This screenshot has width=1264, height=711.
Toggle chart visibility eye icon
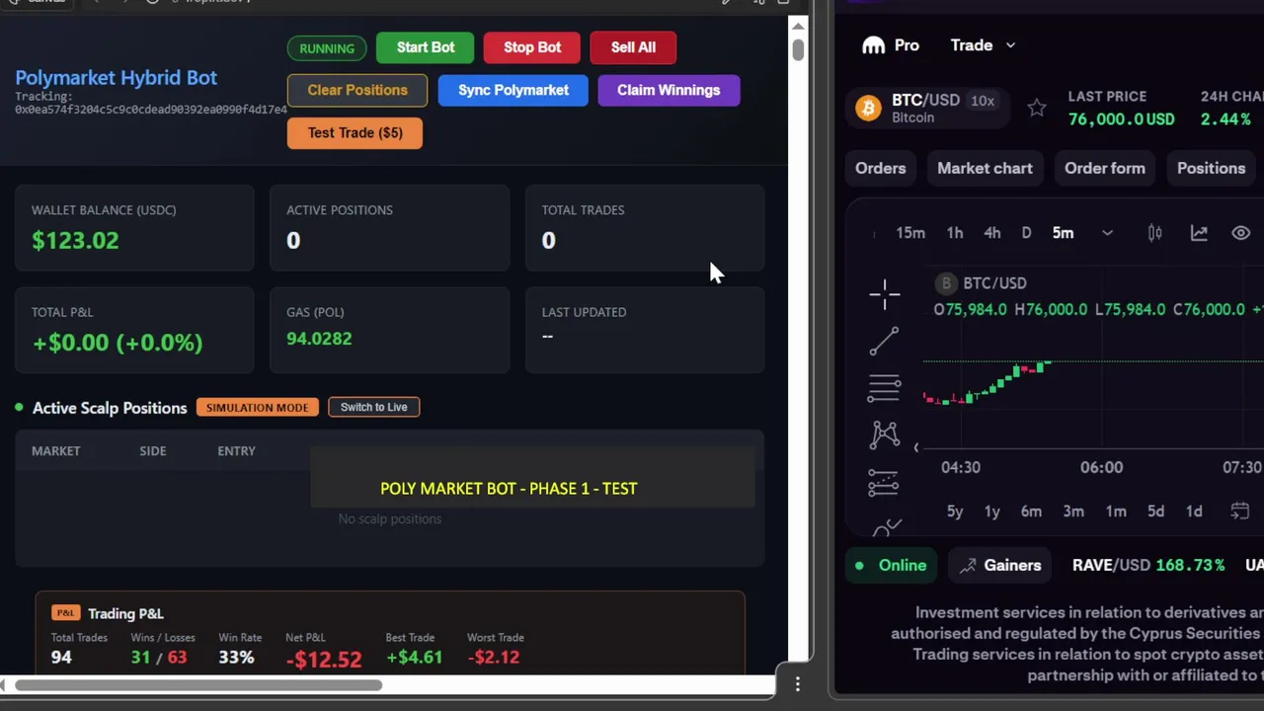pyautogui.click(x=1240, y=233)
